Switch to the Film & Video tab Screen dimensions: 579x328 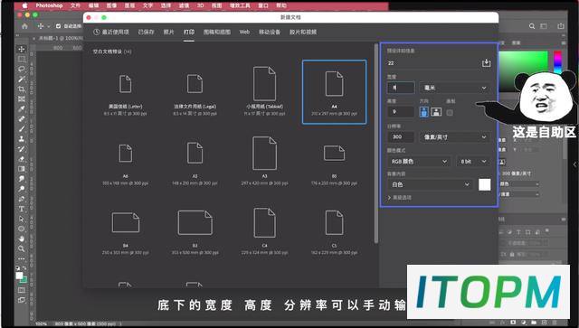click(303, 33)
